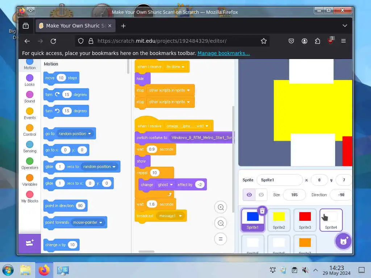The width and height of the screenshot is (371, 278).
Task: Select Sprite3 red sprite
Action: (x=305, y=220)
